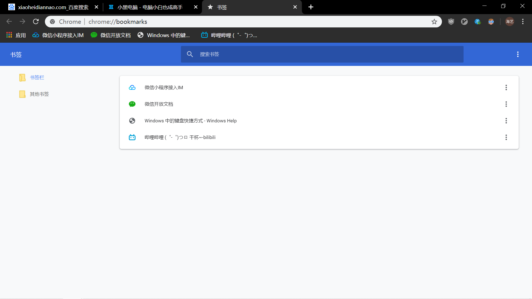Switch to the 小黑电脑 tab
This screenshot has width=532, height=299.
coord(150,7)
